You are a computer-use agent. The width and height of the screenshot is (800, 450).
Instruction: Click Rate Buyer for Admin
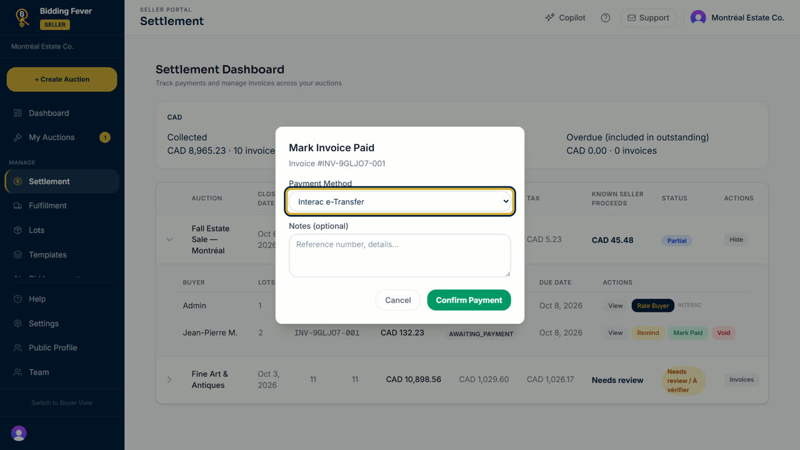pyautogui.click(x=653, y=306)
